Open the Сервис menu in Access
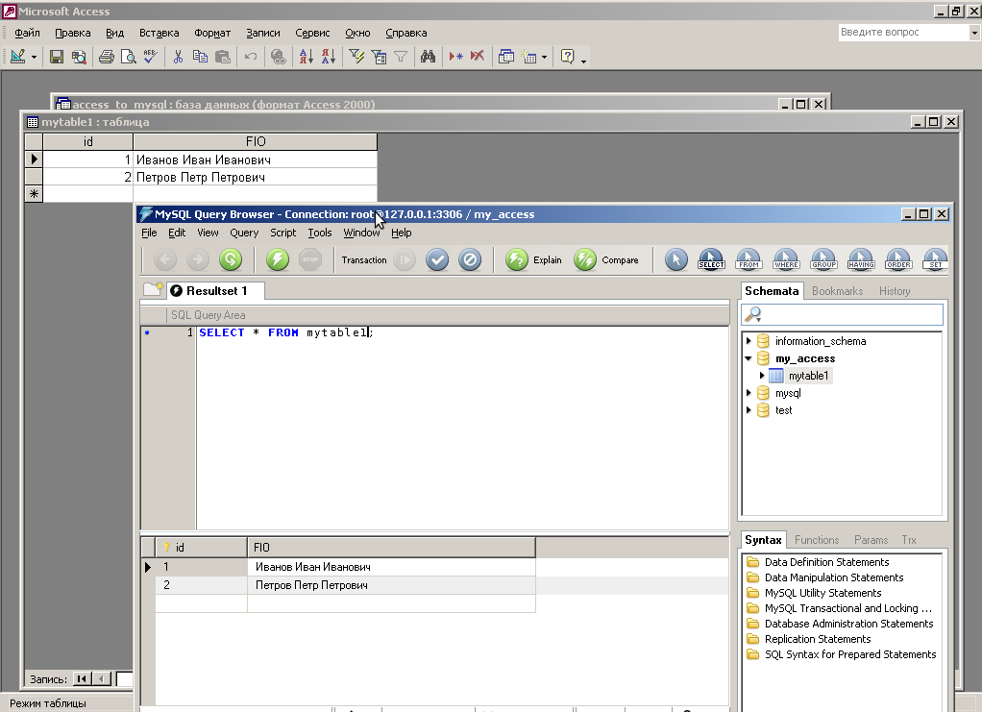This screenshot has height=712, width=982. (312, 34)
